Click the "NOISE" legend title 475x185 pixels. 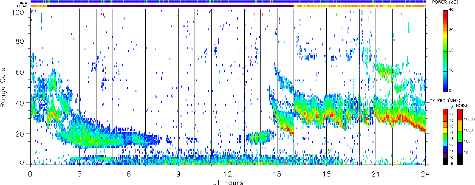coord(462,105)
